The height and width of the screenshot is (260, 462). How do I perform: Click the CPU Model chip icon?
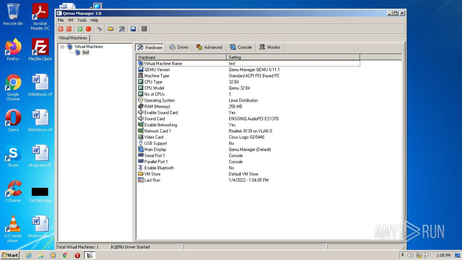pos(141,88)
